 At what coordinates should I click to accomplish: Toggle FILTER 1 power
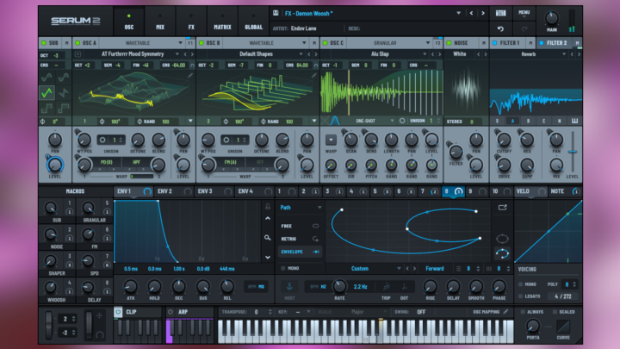[494, 43]
